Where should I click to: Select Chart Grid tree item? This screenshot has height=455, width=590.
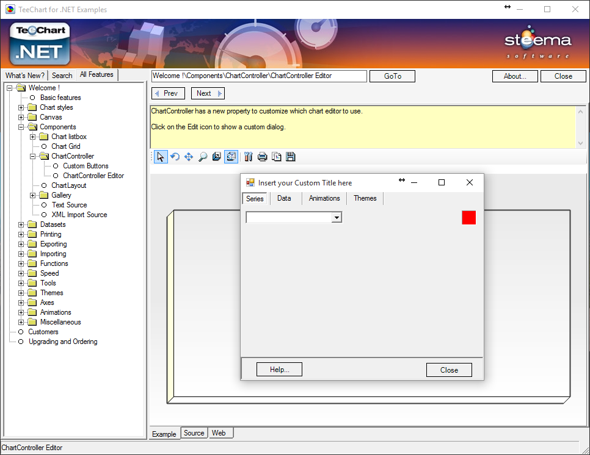(x=66, y=146)
